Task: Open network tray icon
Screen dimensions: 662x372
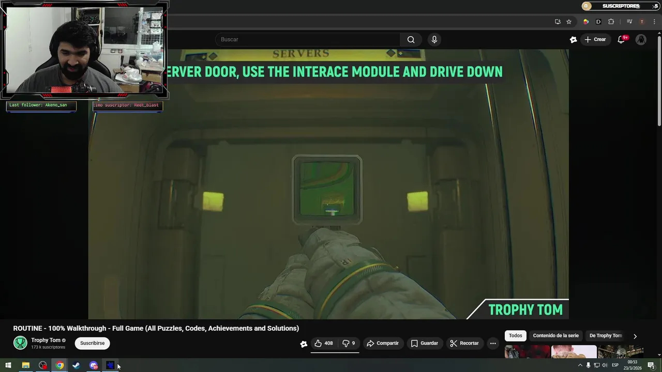Action: click(x=596, y=365)
